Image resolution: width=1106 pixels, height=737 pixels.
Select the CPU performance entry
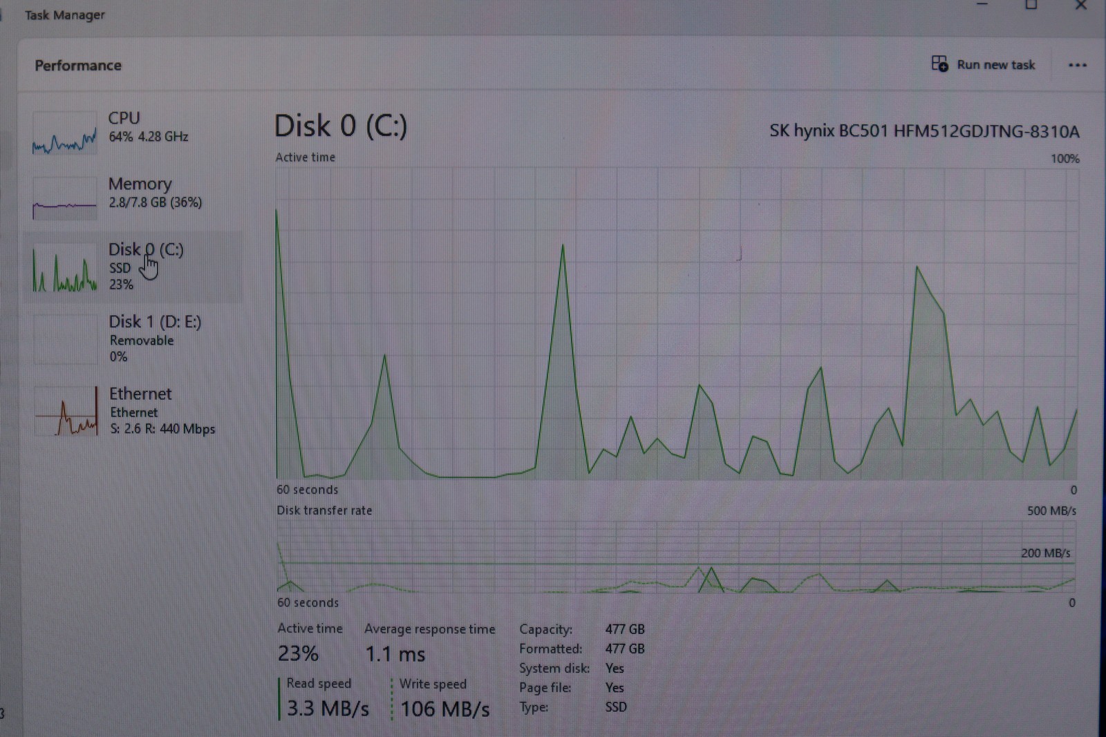click(x=133, y=131)
